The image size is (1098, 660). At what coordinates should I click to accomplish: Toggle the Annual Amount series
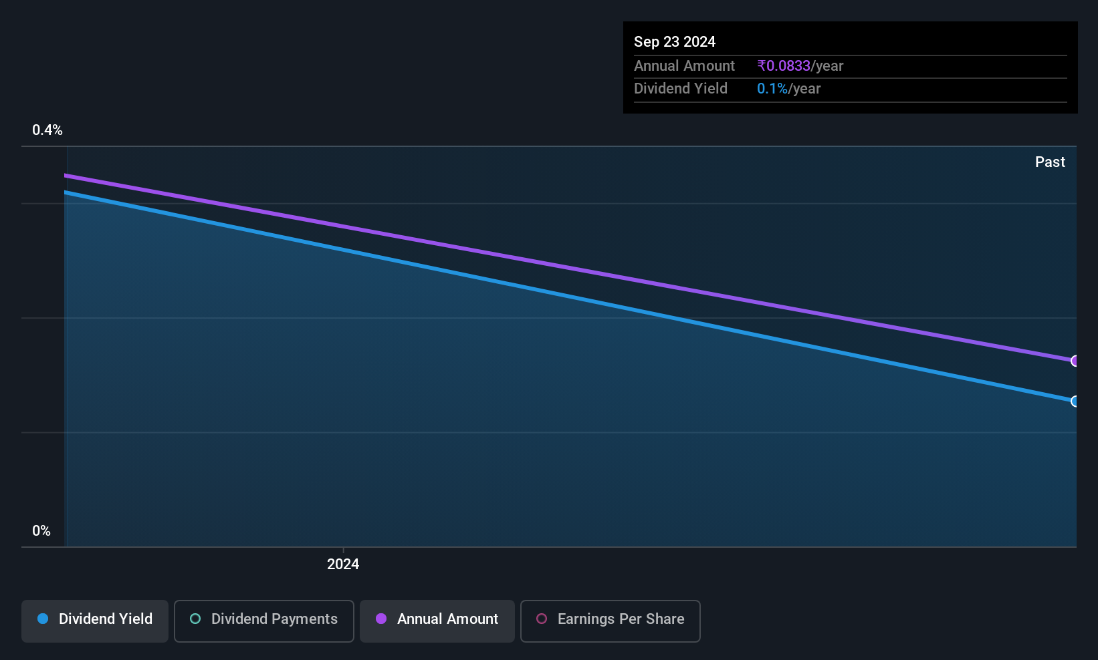(437, 621)
